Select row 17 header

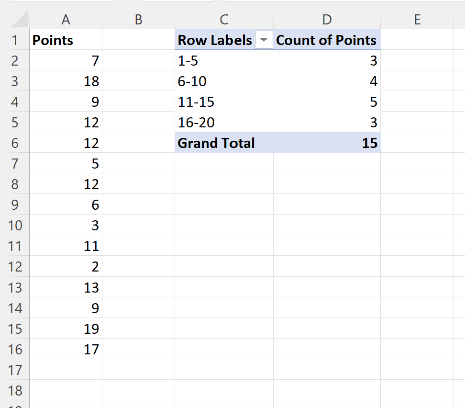point(15,370)
